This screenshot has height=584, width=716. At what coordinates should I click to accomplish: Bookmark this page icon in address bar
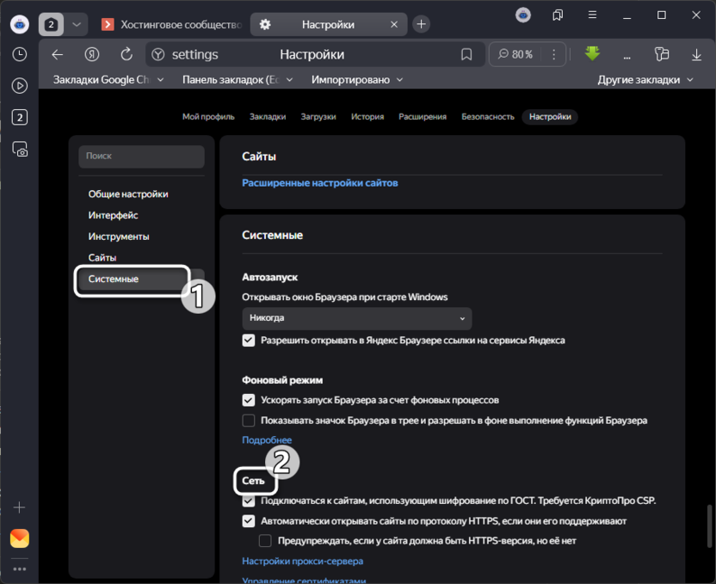coord(466,55)
